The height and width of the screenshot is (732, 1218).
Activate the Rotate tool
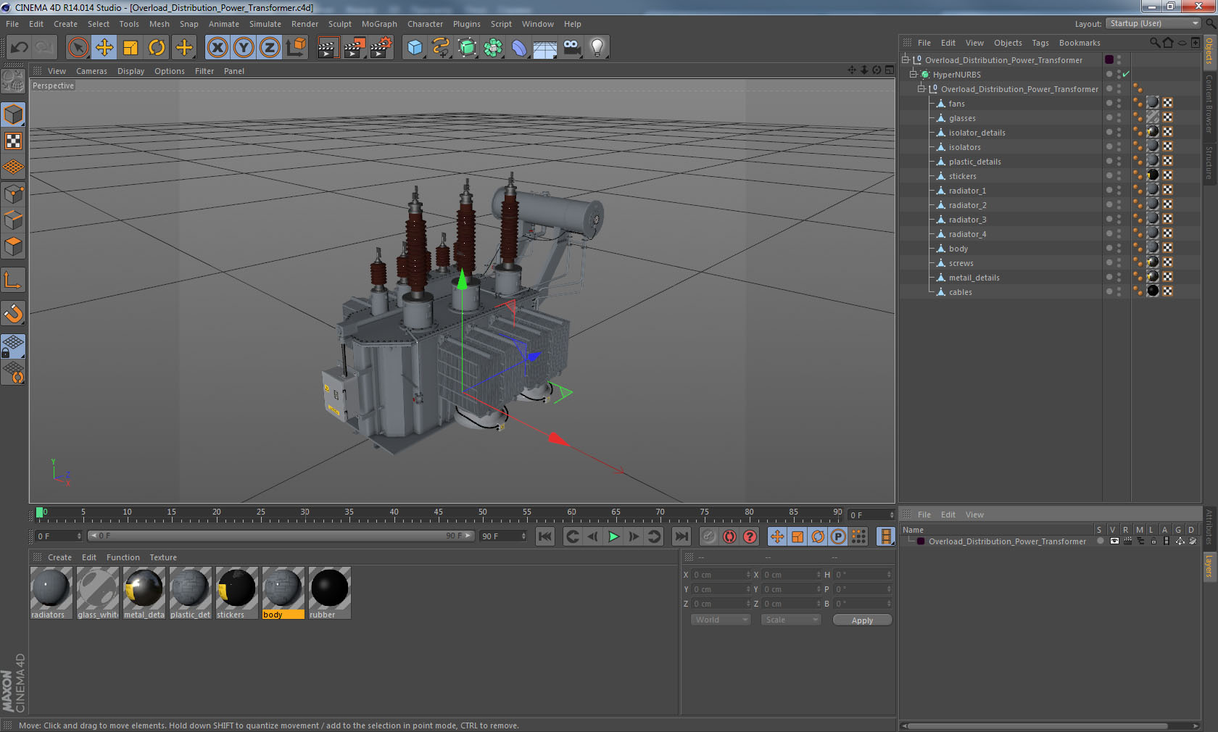tap(157, 48)
